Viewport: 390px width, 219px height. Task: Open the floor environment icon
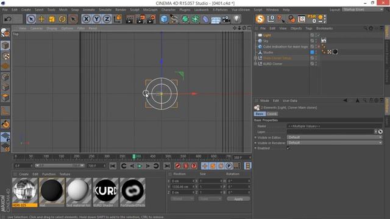pyautogui.click(x=216, y=19)
